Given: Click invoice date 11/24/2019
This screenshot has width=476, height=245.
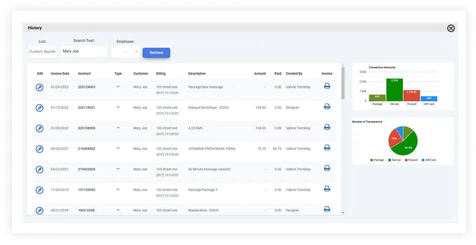Looking at the screenshot, I should 60,190.
